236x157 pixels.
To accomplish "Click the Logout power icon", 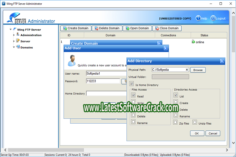I will pyautogui.click(x=213, y=18).
